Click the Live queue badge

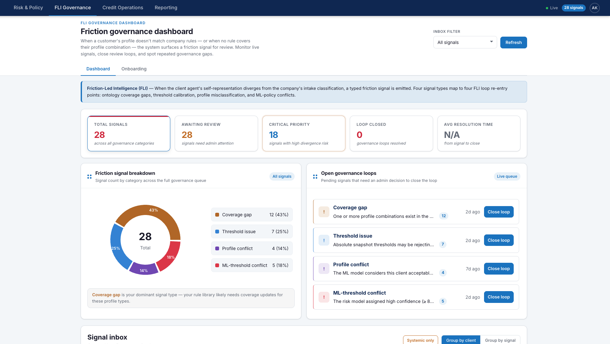coord(507,176)
